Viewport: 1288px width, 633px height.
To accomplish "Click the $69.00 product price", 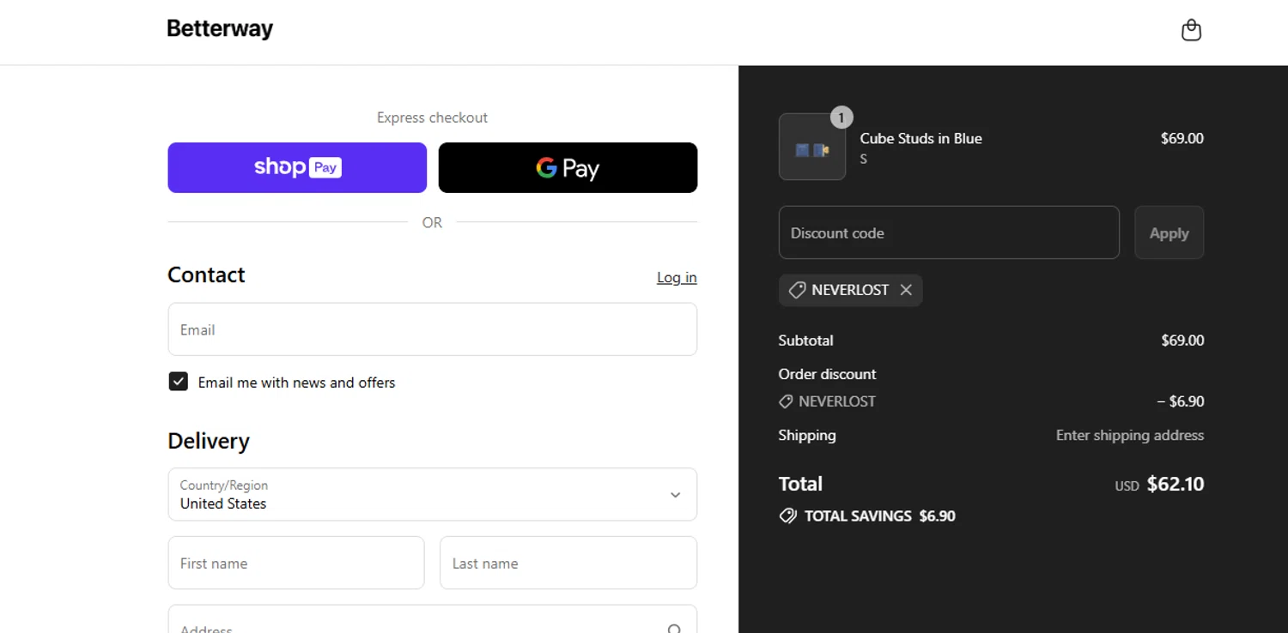I will 1182,138.
